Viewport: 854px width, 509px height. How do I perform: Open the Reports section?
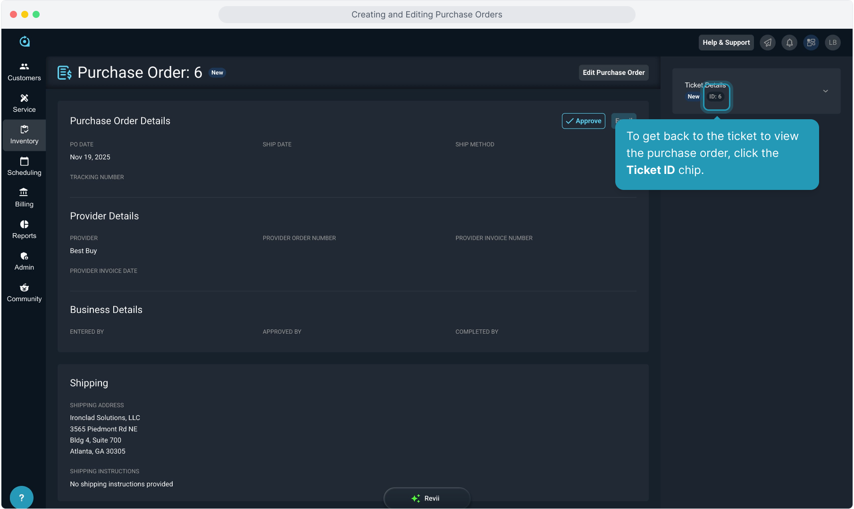pos(24,230)
